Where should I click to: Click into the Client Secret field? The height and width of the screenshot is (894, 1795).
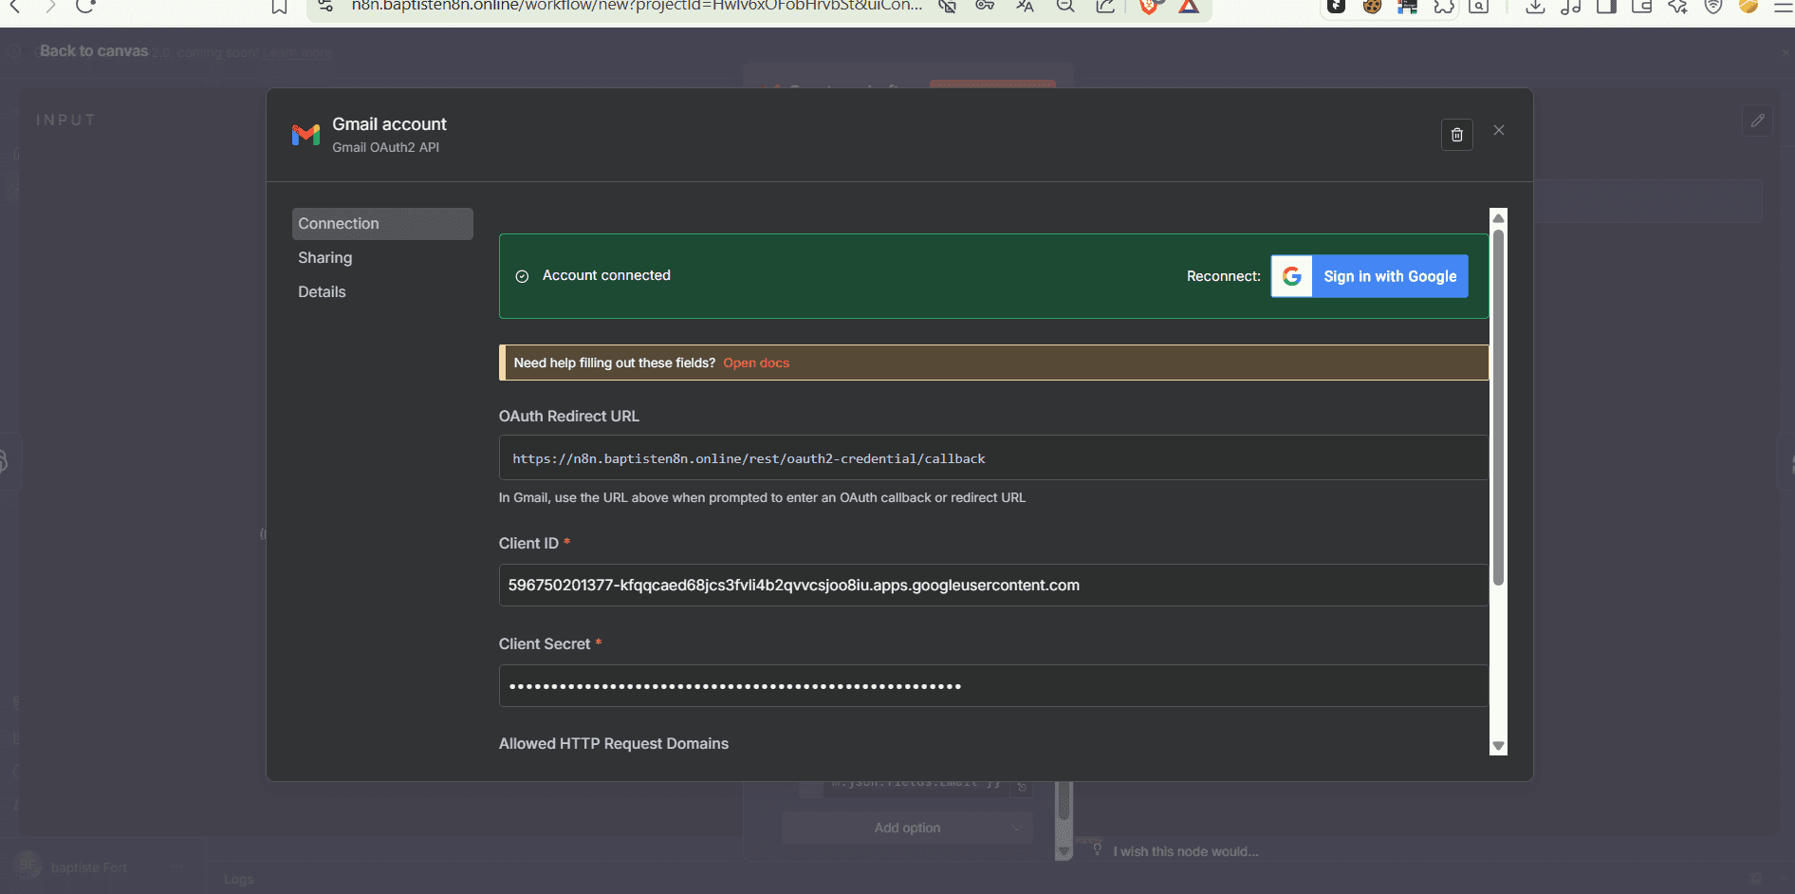coord(993,686)
